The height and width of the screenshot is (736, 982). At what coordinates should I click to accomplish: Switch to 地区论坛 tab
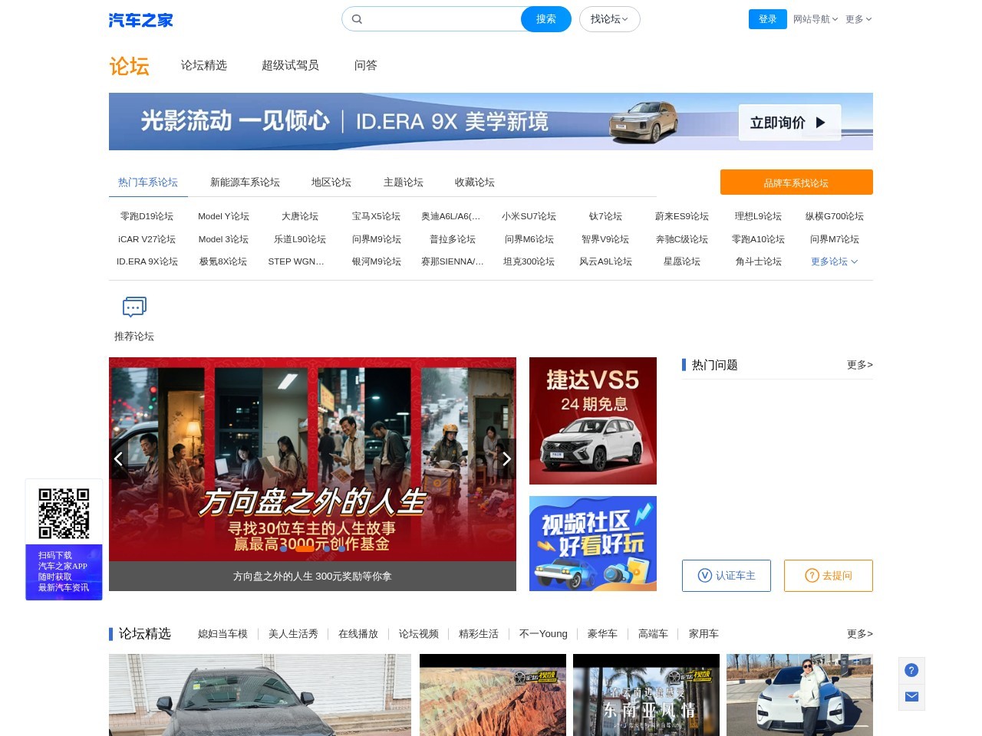(x=331, y=182)
